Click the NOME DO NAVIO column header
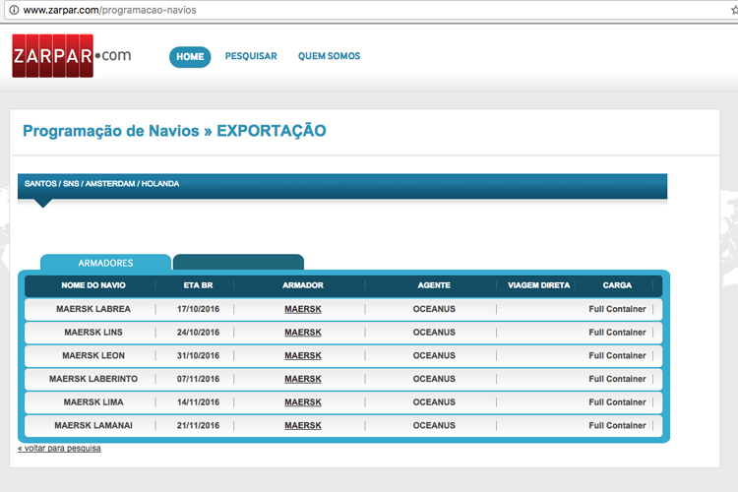This screenshot has width=738, height=492. point(93,285)
